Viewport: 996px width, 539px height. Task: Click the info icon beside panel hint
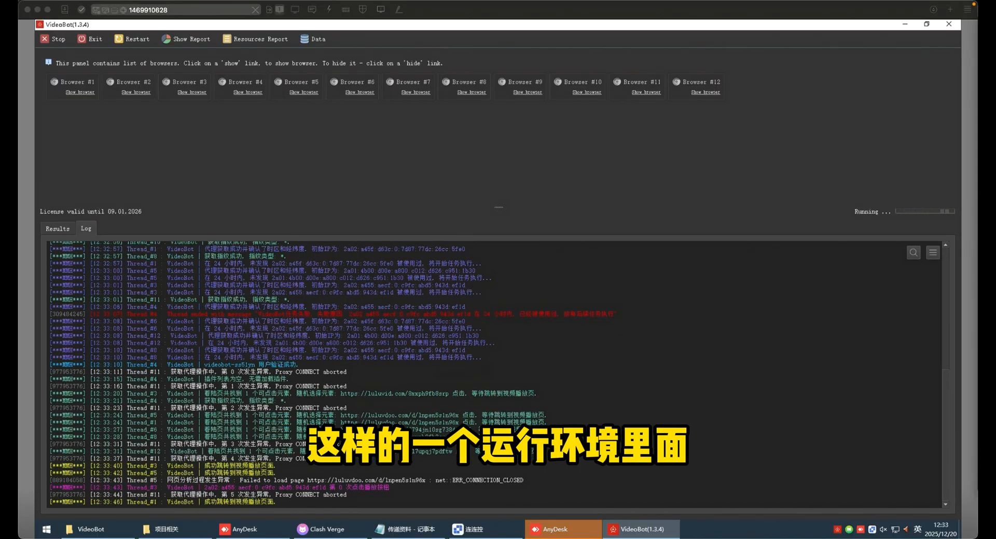[48, 62]
